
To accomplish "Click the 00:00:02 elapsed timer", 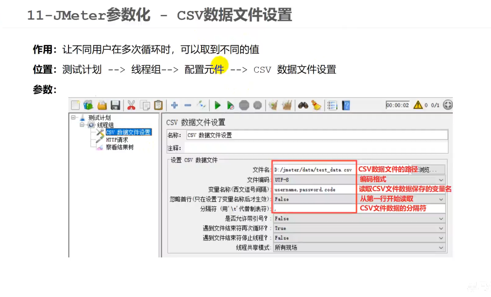I will click(x=398, y=105).
